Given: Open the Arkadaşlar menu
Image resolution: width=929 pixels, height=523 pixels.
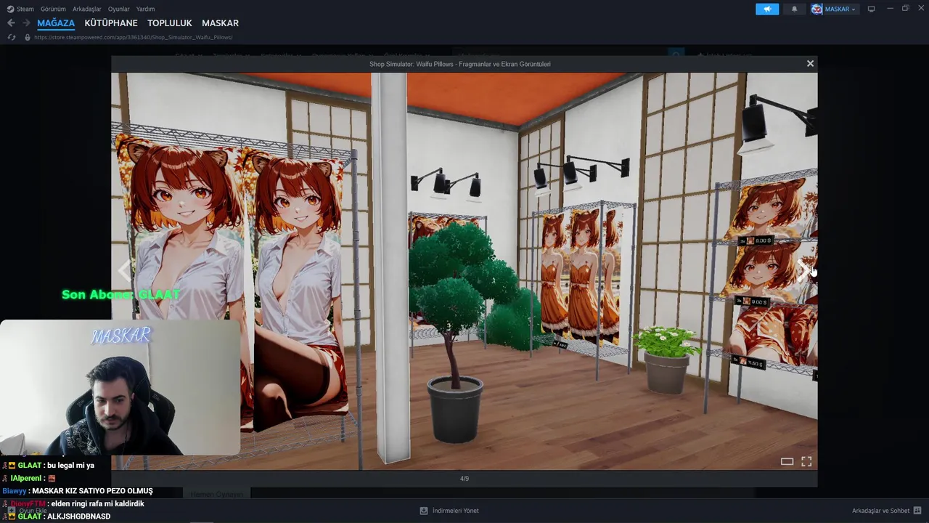Looking at the screenshot, I should (87, 9).
